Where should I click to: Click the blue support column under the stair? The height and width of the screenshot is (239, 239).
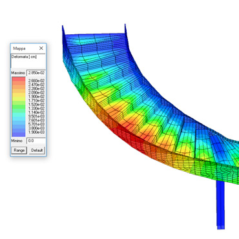click(220, 205)
